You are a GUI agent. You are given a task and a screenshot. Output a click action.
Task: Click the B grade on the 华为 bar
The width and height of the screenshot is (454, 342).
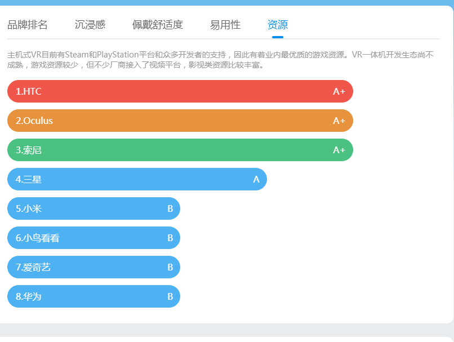170,296
